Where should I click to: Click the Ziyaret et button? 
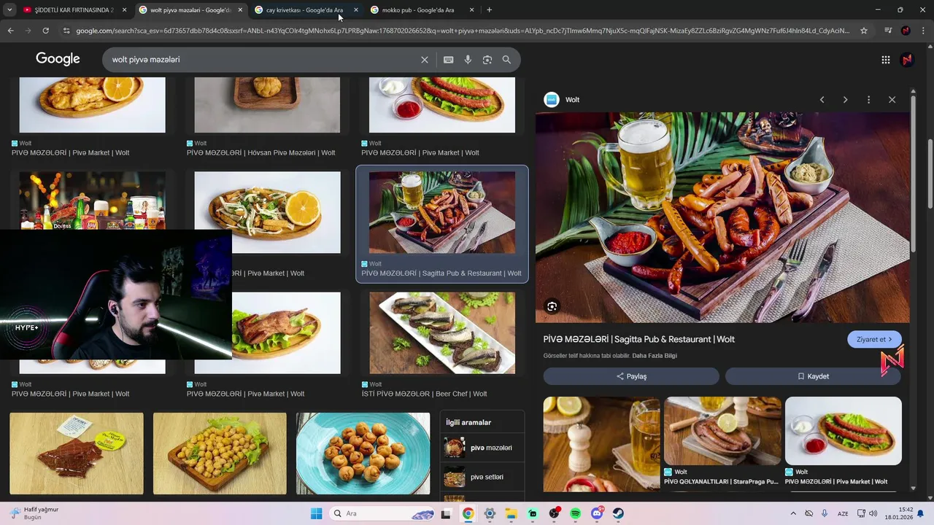[x=874, y=339]
